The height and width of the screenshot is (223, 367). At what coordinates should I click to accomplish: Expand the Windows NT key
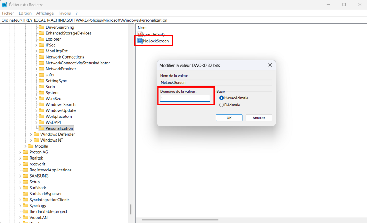31,140
